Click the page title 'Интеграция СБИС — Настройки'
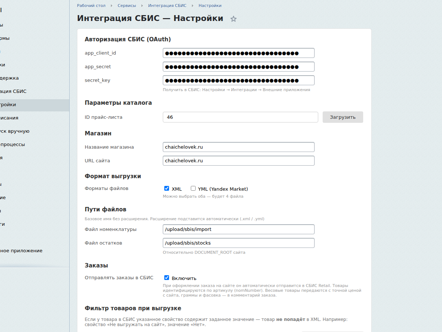442x332 pixels. pyautogui.click(x=150, y=18)
